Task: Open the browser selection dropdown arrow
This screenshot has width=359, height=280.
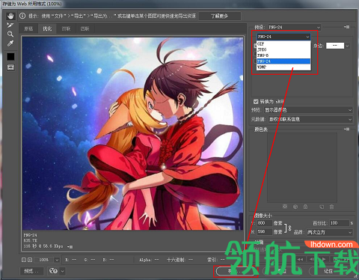Action: [x=62, y=271]
